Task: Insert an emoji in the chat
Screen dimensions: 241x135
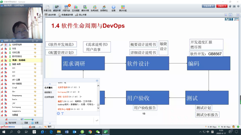Action: pos(58,114)
